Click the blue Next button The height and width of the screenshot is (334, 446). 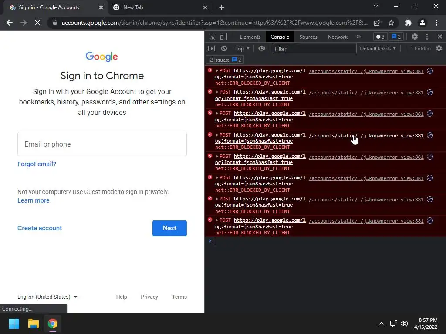[169, 228]
